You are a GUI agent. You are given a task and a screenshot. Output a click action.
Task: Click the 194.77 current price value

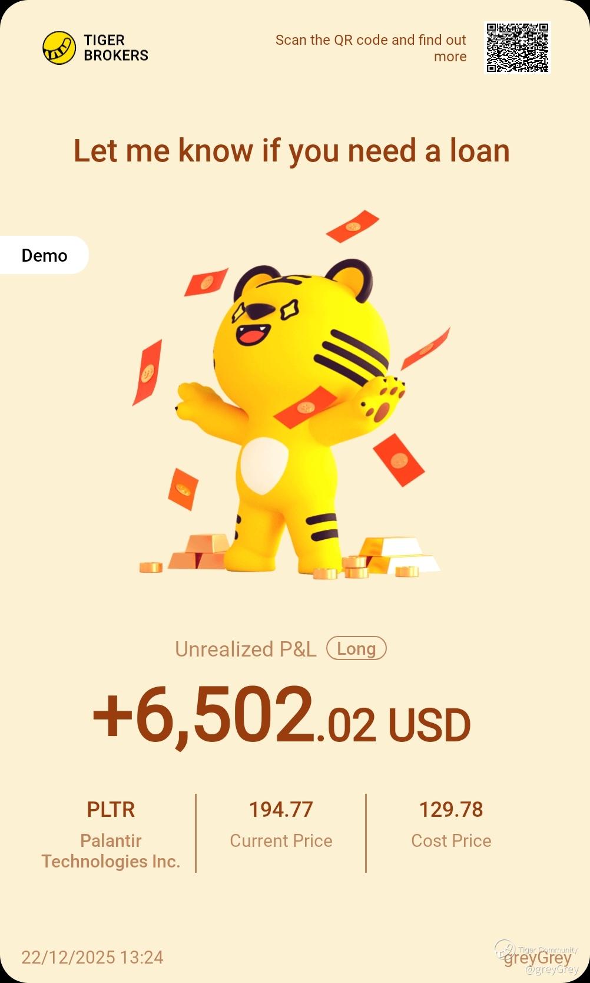pyautogui.click(x=281, y=810)
